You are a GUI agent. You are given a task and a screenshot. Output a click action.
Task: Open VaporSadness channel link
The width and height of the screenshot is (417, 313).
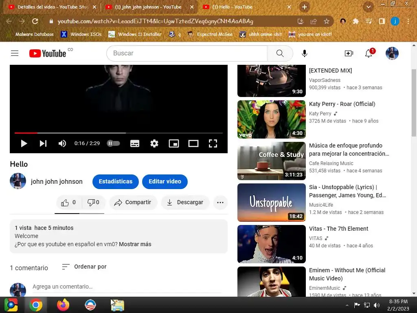325,80
